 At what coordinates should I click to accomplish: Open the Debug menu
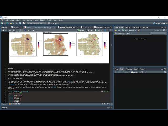(43, 20)
